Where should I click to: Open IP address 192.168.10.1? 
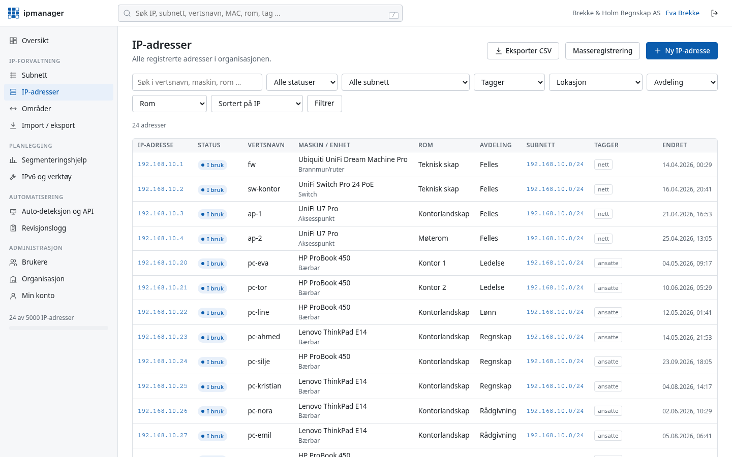(161, 165)
